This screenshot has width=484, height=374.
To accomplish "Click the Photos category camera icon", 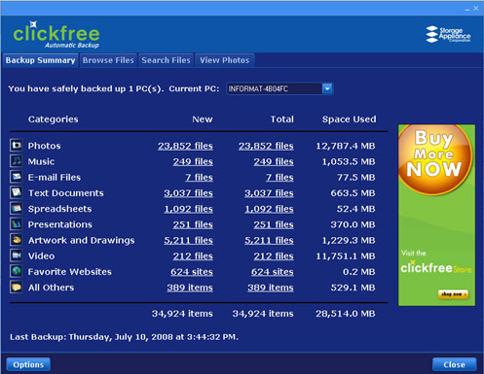I will coord(17,145).
